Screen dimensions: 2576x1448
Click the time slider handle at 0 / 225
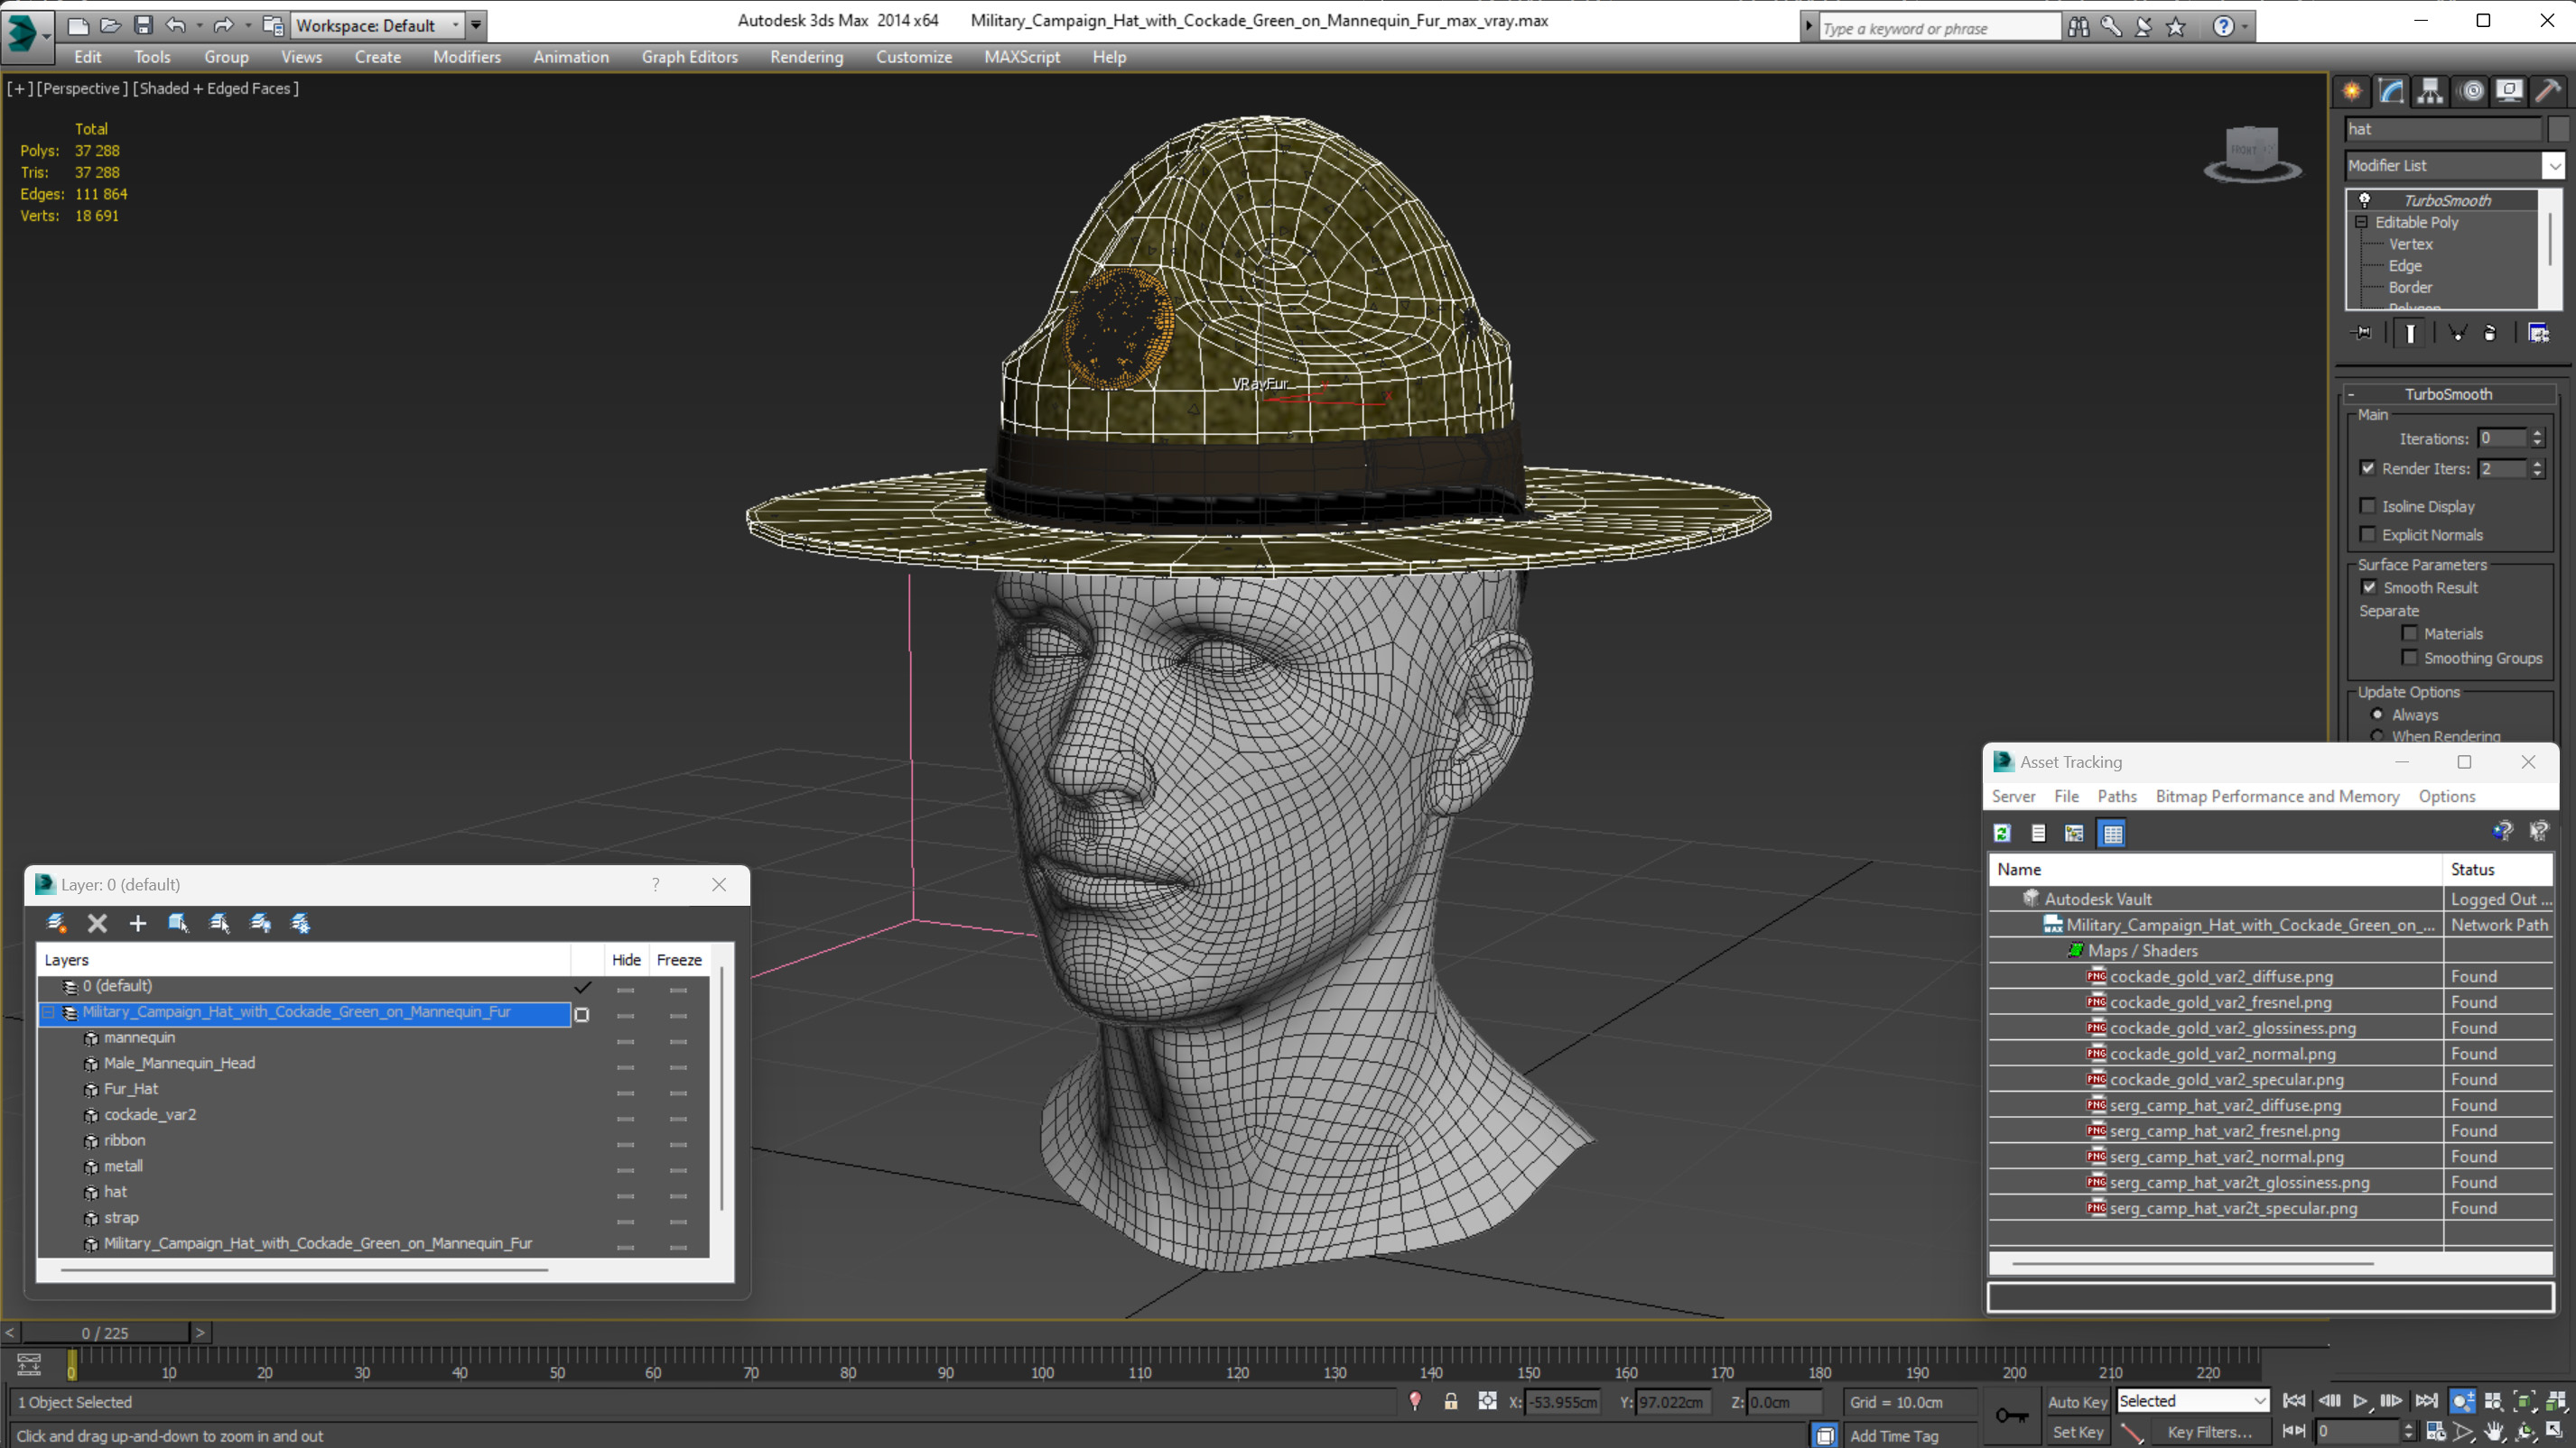(104, 1333)
